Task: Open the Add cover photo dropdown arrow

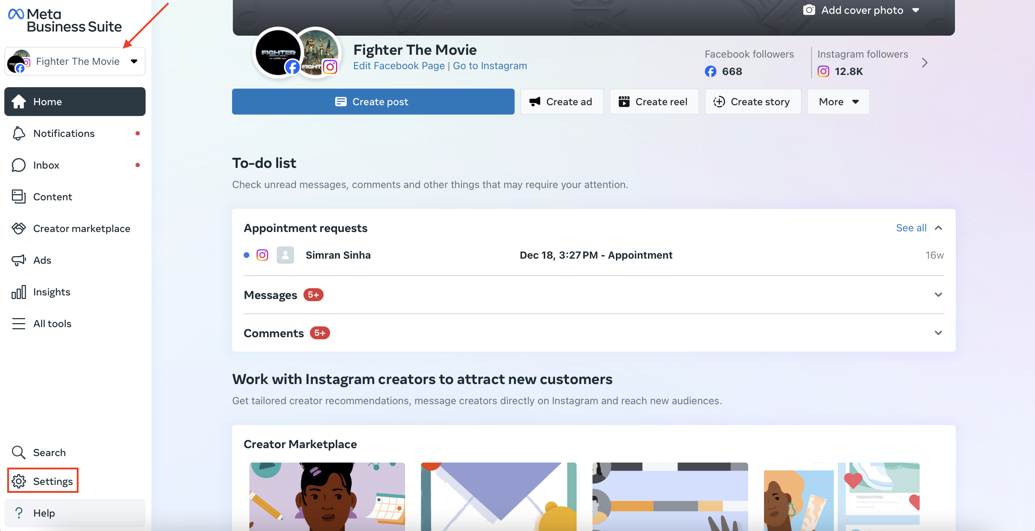Action: 916,10
